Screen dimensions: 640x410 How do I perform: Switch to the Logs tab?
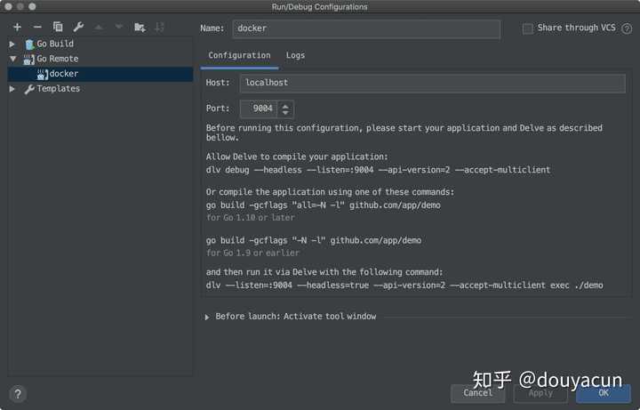pos(295,55)
